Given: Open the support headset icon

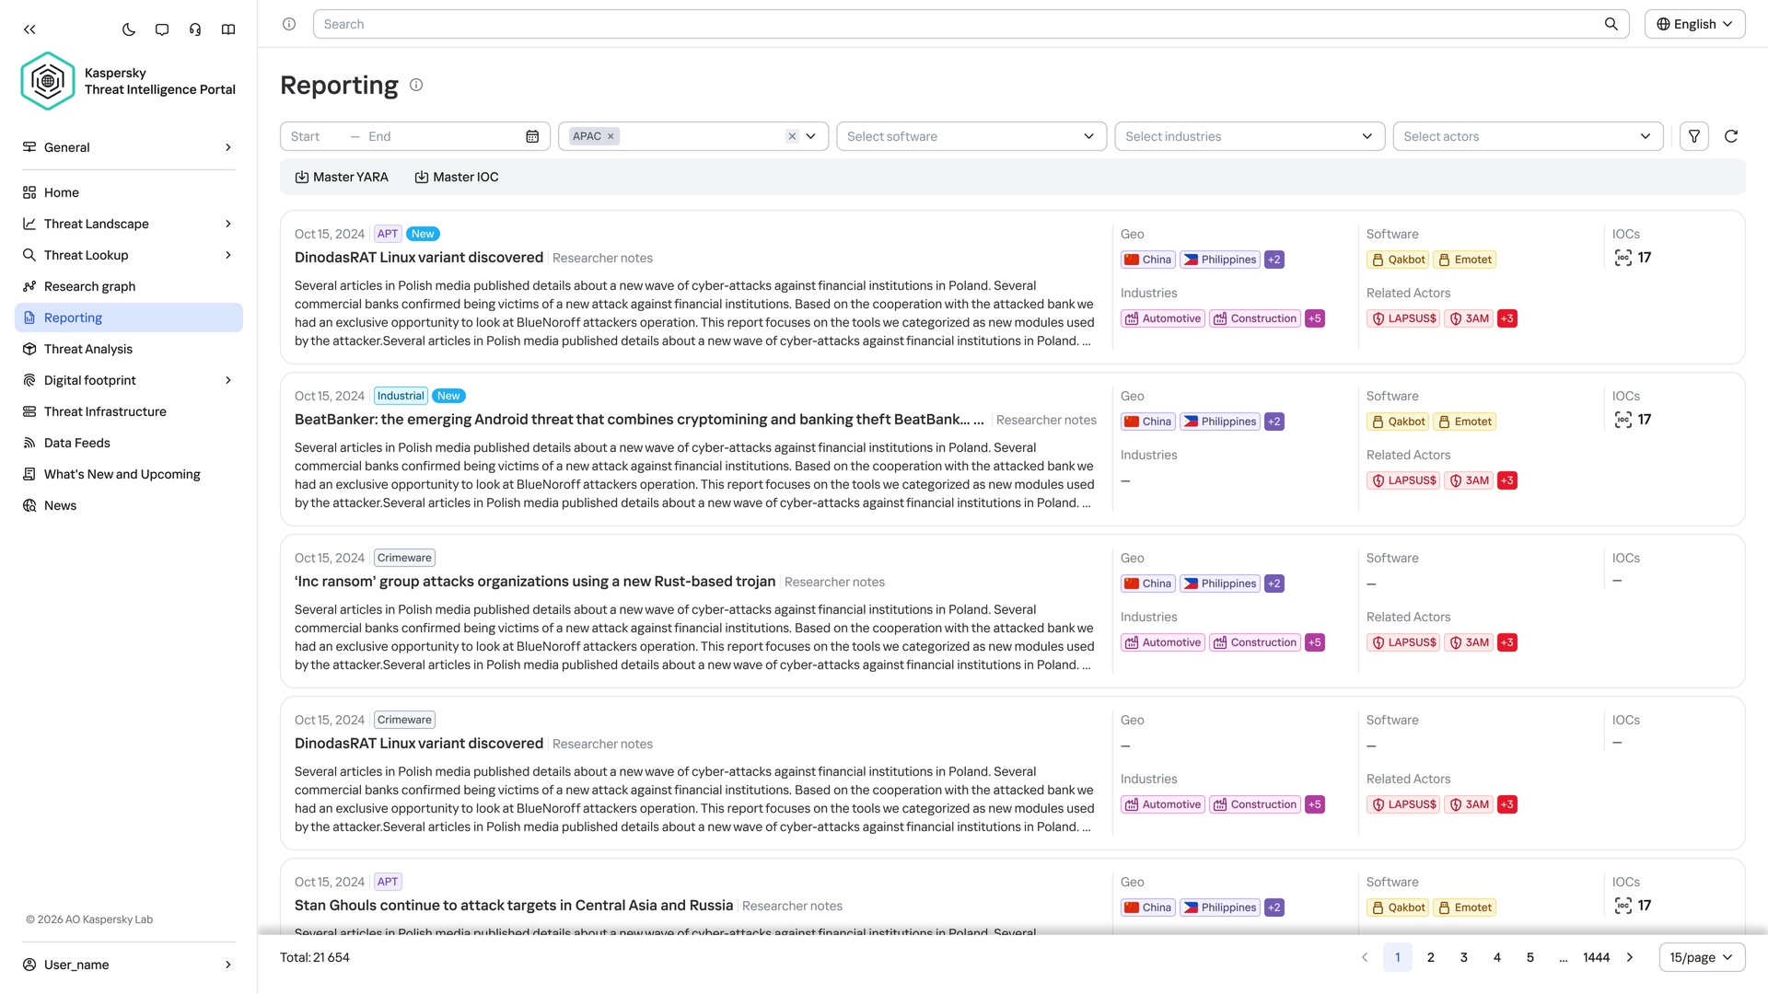Looking at the screenshot, I should point(195,29).
